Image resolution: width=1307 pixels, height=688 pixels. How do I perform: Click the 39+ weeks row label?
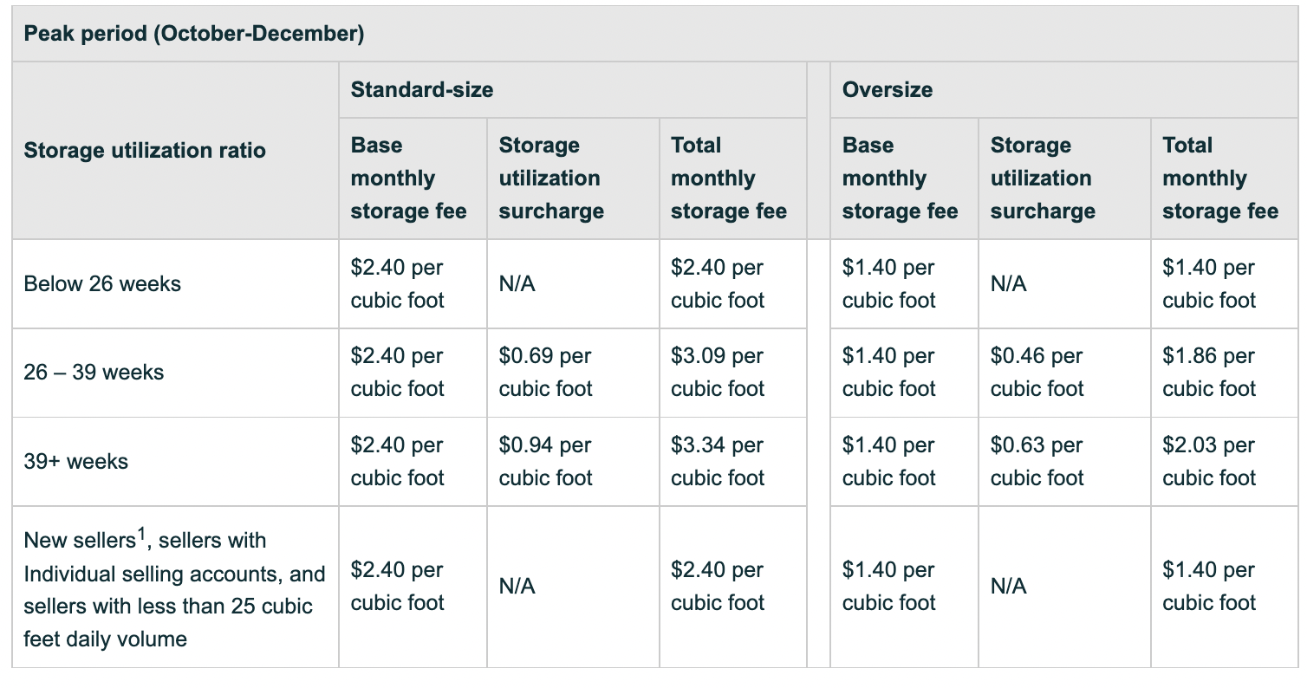tap(75, 462)
